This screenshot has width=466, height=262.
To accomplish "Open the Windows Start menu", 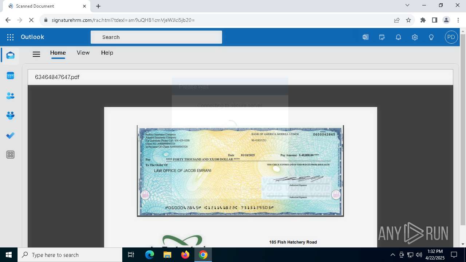I will [x=9, y=255].
